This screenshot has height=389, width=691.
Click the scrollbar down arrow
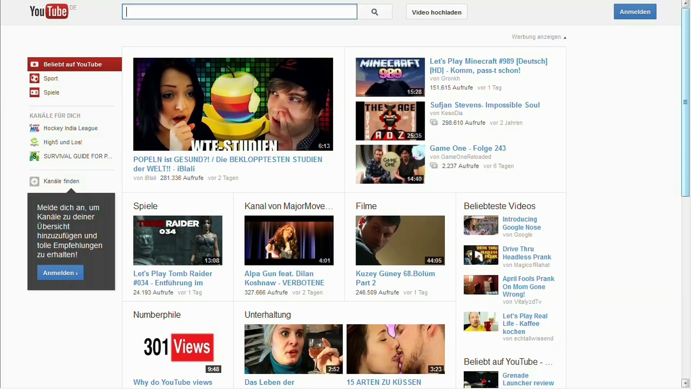[x=685, y=383]
